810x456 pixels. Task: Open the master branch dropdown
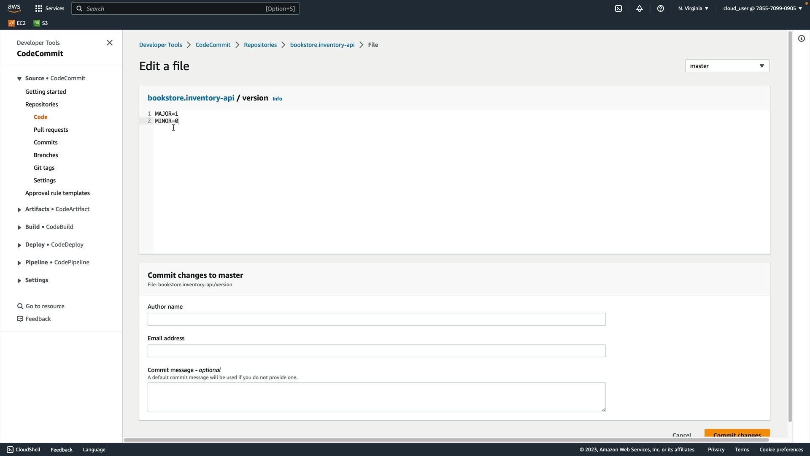tap(727, 66)
